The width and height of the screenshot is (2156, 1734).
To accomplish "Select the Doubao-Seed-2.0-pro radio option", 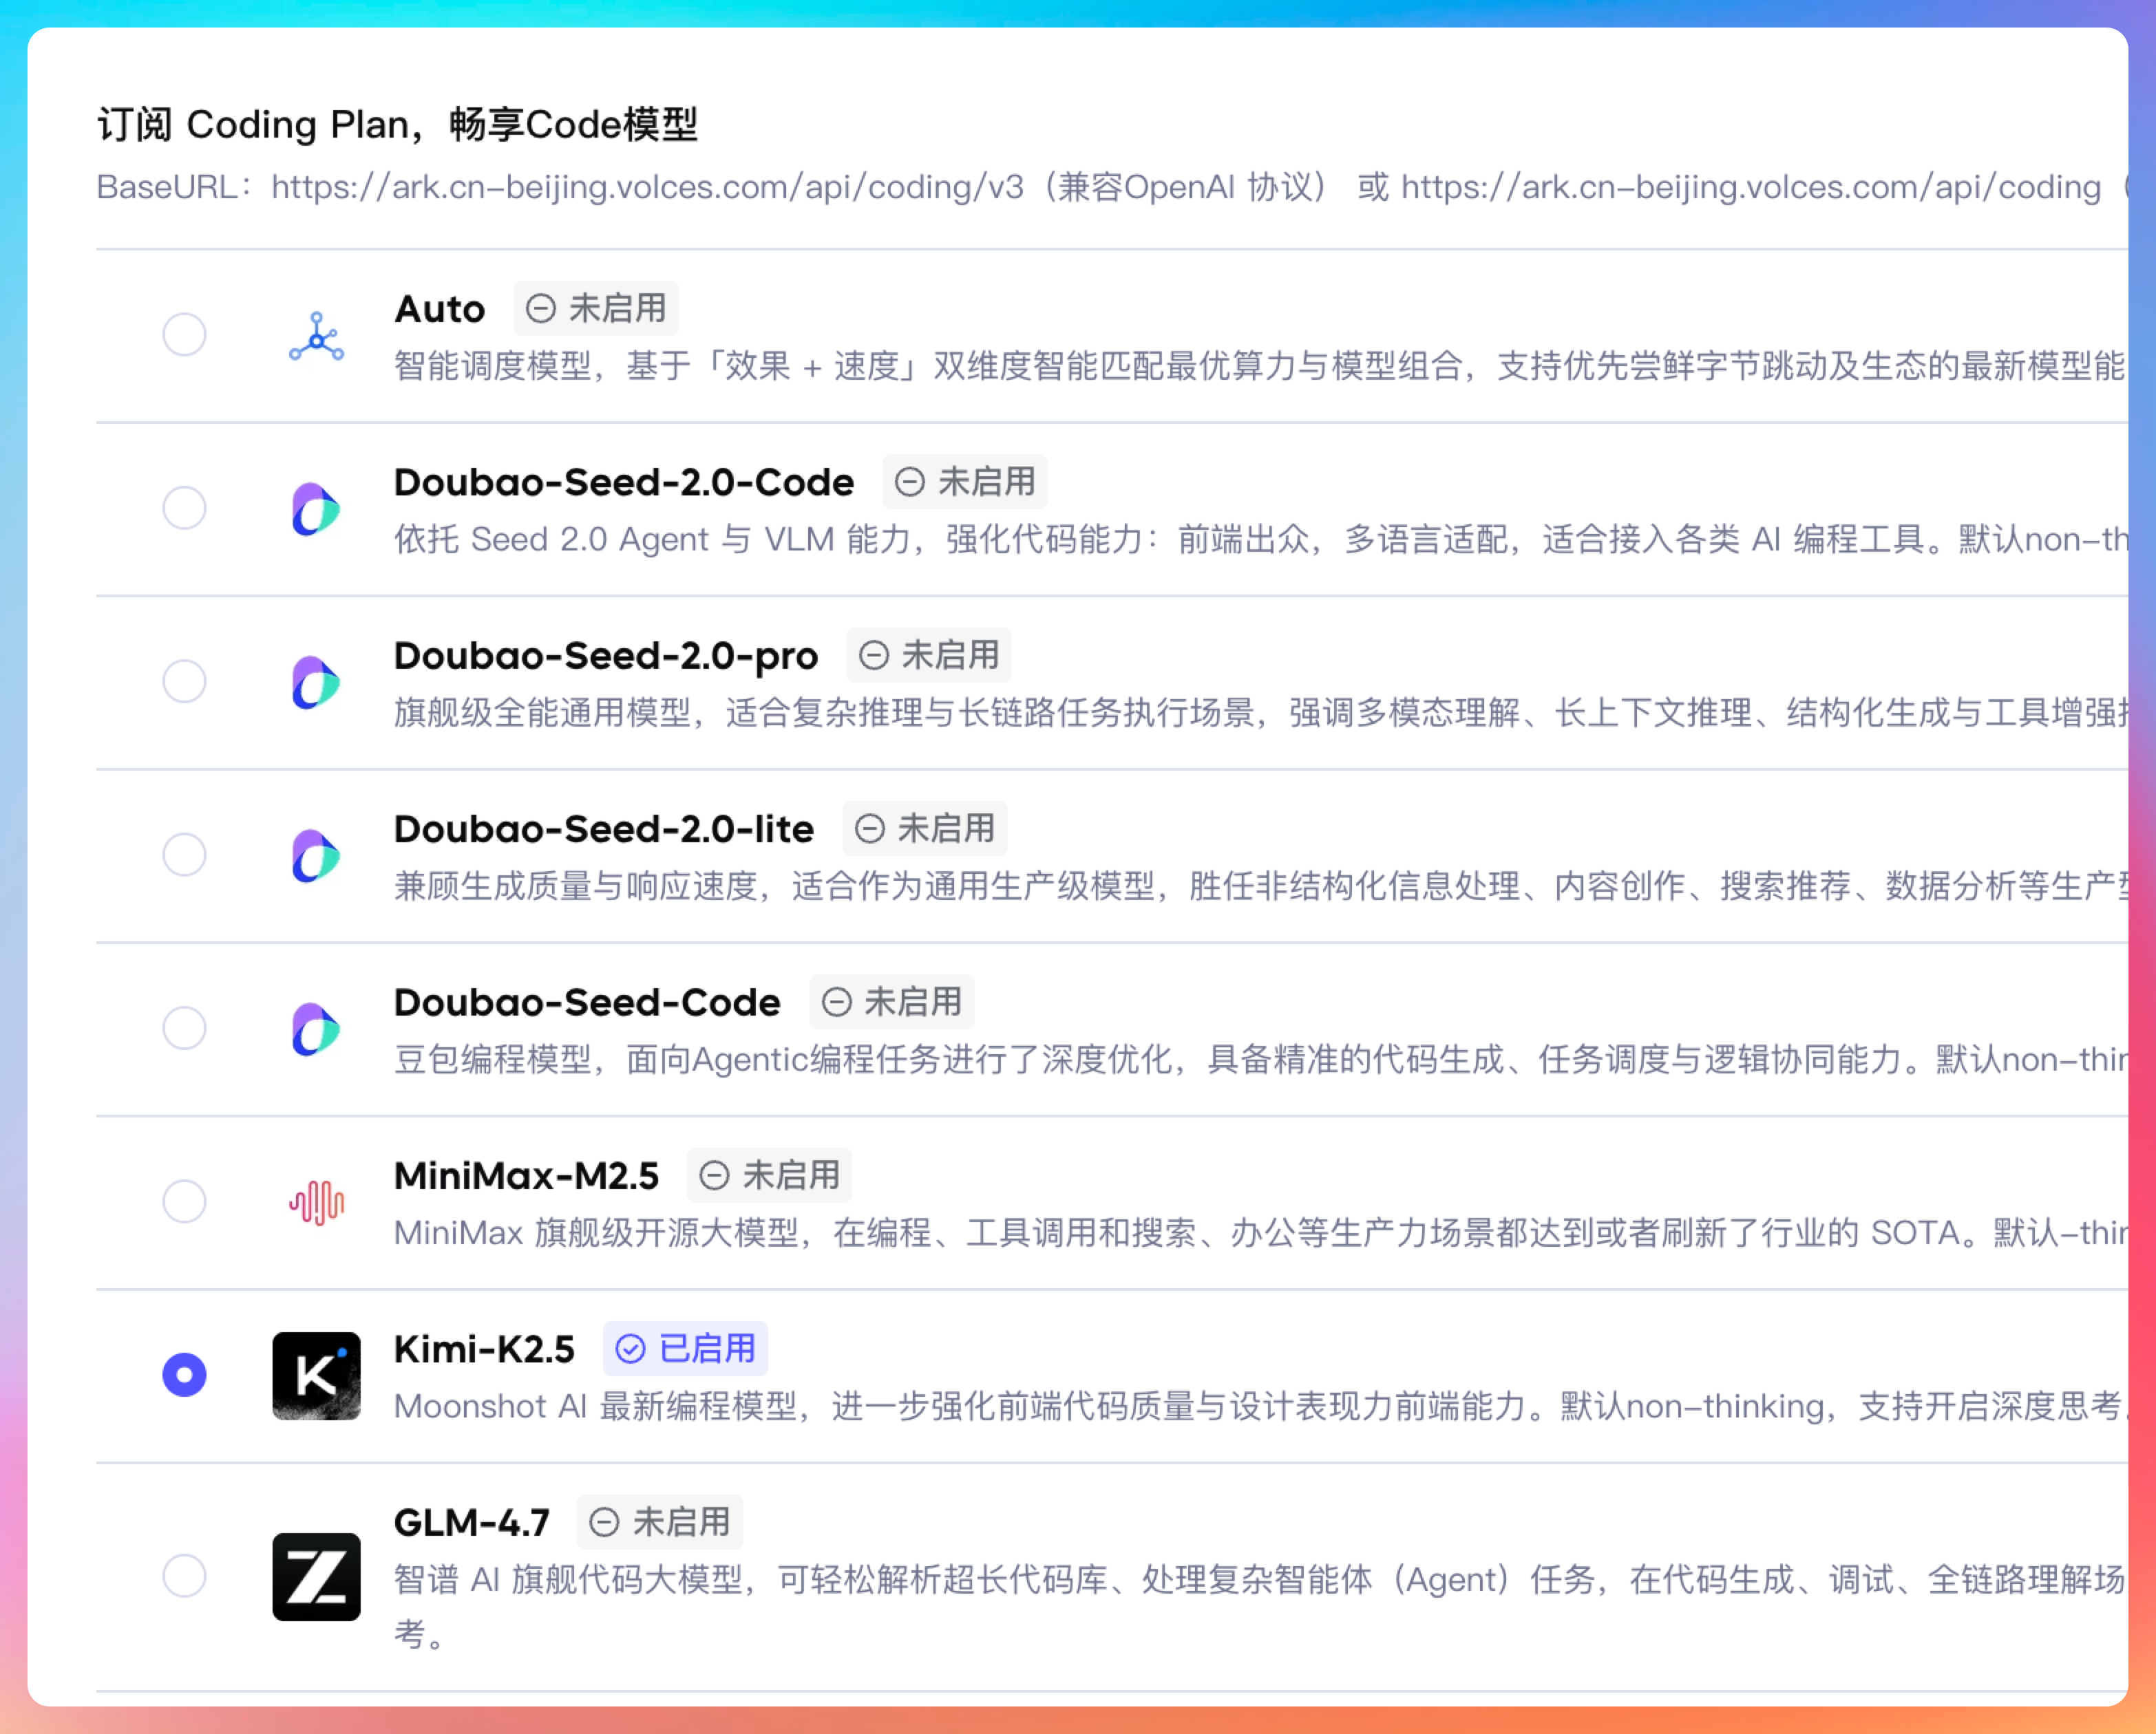I will click(185, 682).
